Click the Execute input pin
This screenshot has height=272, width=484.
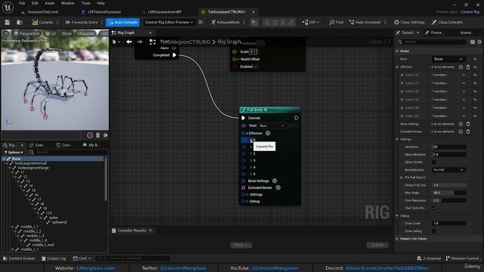244,118
